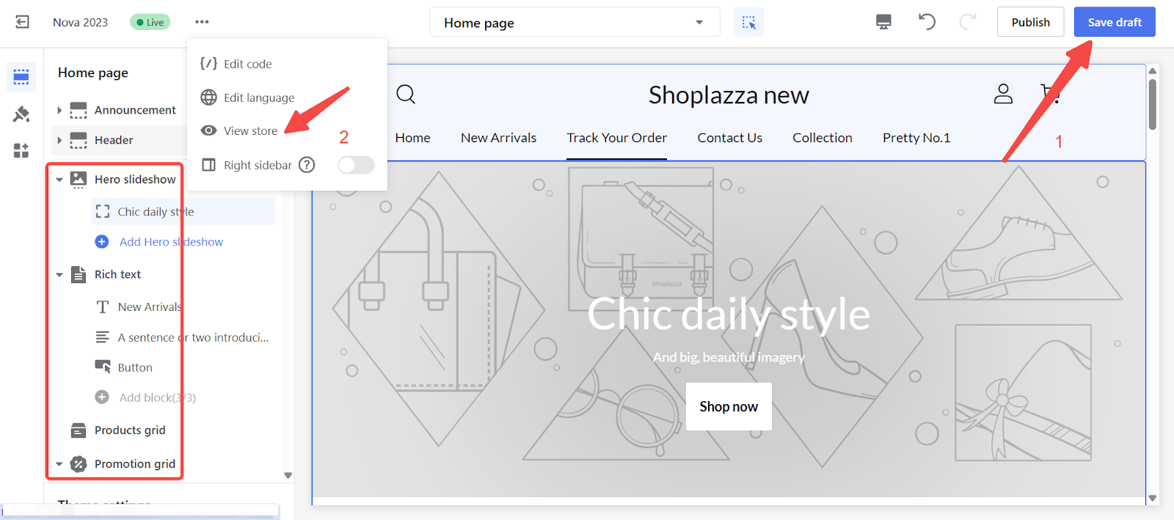Click Right sidebar help question mark
This screenshot has height=520, width=1174.
click(307, 165)
